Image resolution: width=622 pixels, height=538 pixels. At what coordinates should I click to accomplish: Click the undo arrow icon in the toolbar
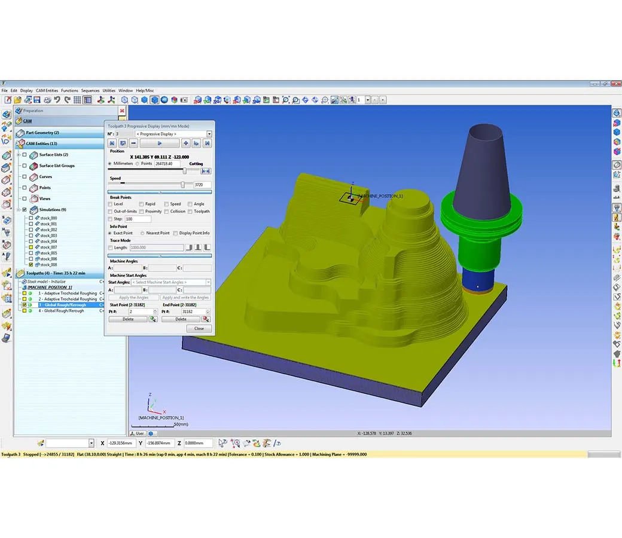coord(57,100)
